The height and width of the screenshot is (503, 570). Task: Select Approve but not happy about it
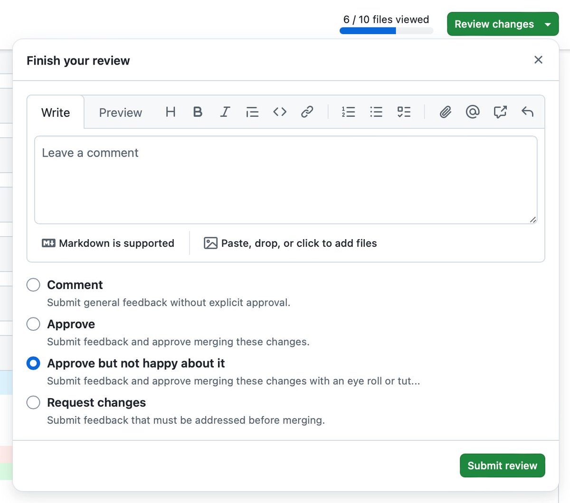tap(33, 363)
